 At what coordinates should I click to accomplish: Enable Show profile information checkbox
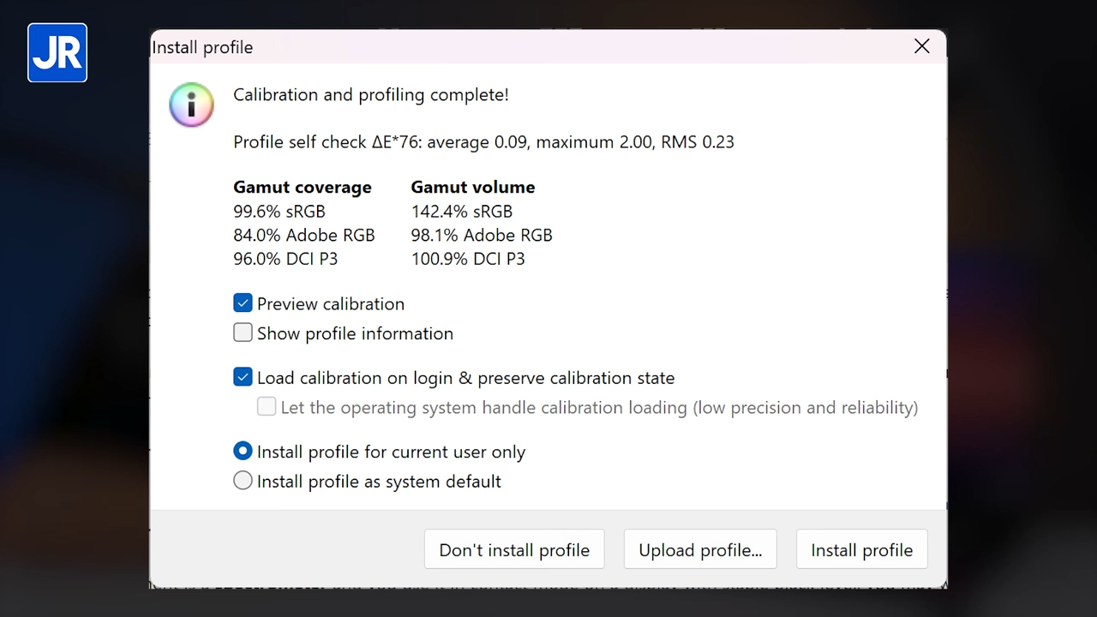243,332
